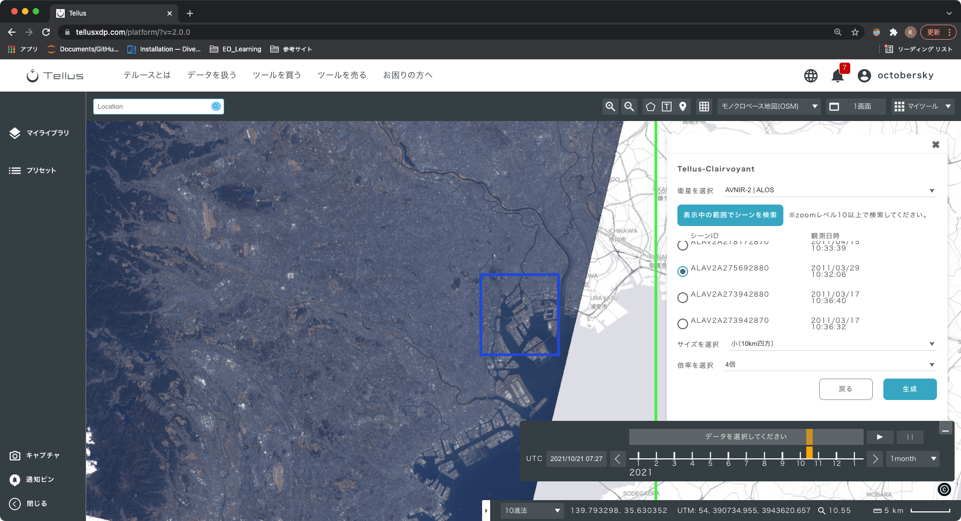Click the zoom-out magnifier map tool
The width and height of the screenshot is (961, 521).
[x=629, y=107]
